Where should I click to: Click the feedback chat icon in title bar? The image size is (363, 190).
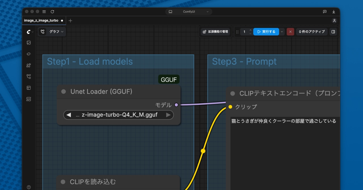pos(325,12)
